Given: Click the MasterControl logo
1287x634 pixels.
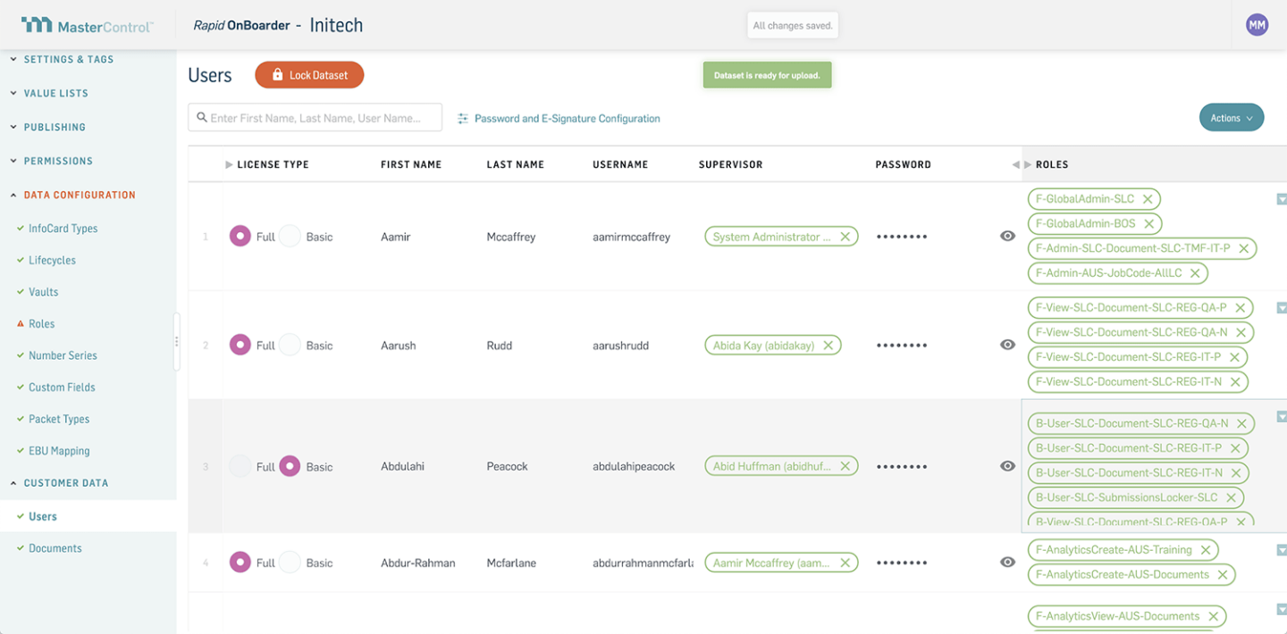Looking at the screenshot, I should point(86,25).
